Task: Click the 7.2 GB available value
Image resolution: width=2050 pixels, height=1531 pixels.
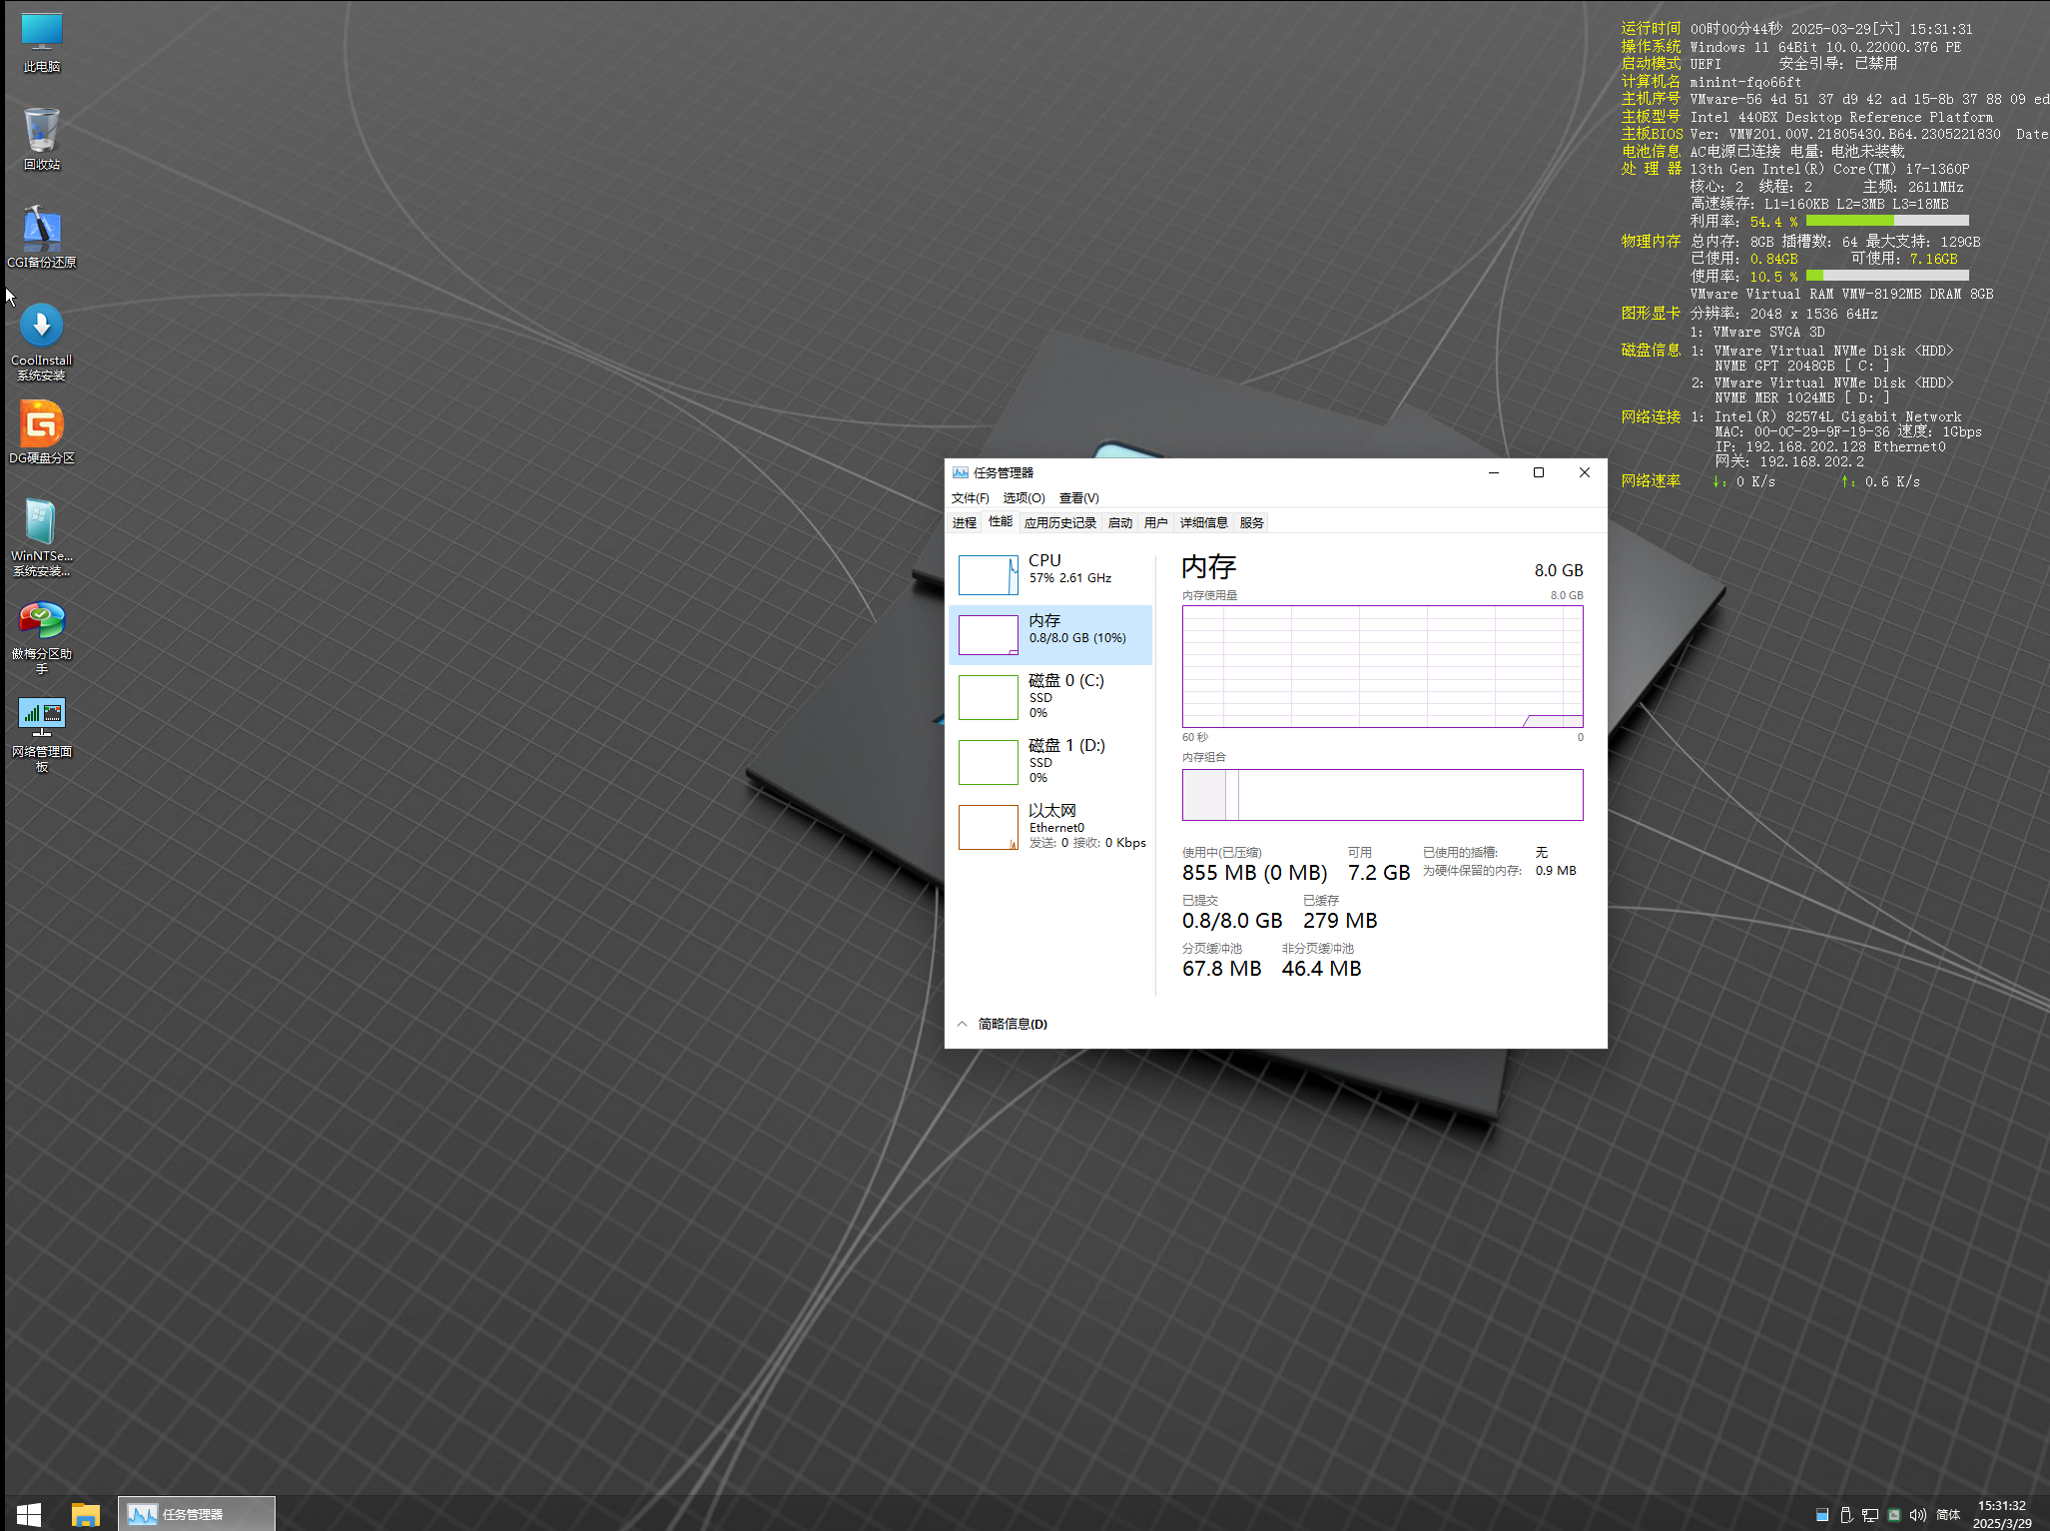Action: (1379, 873)
